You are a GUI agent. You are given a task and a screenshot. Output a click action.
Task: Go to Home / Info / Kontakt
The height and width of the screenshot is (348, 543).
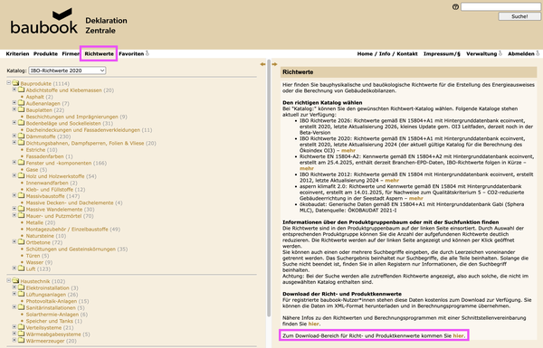[x=387, y=53]
